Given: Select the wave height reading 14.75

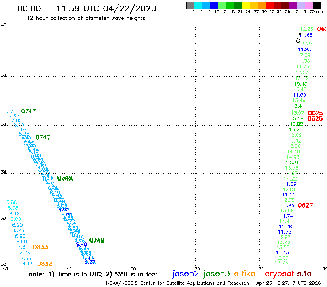Looking at the screenshot, I should [303, 67].
